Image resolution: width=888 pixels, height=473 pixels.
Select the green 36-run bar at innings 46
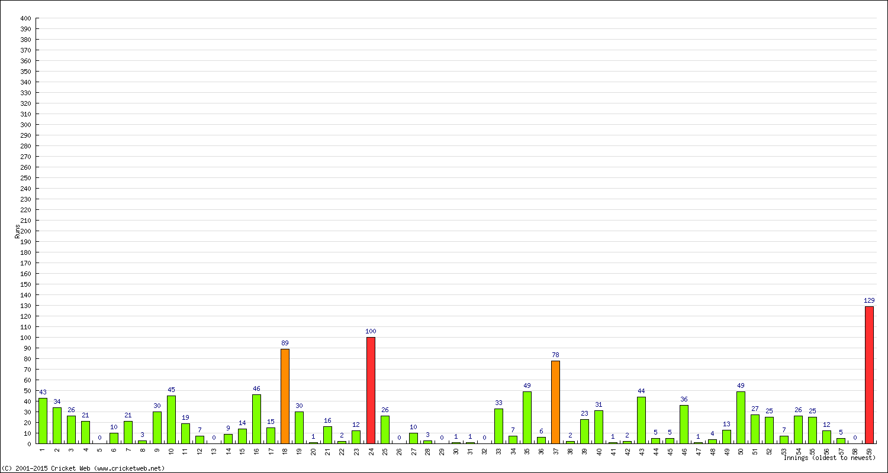point(684,425)
